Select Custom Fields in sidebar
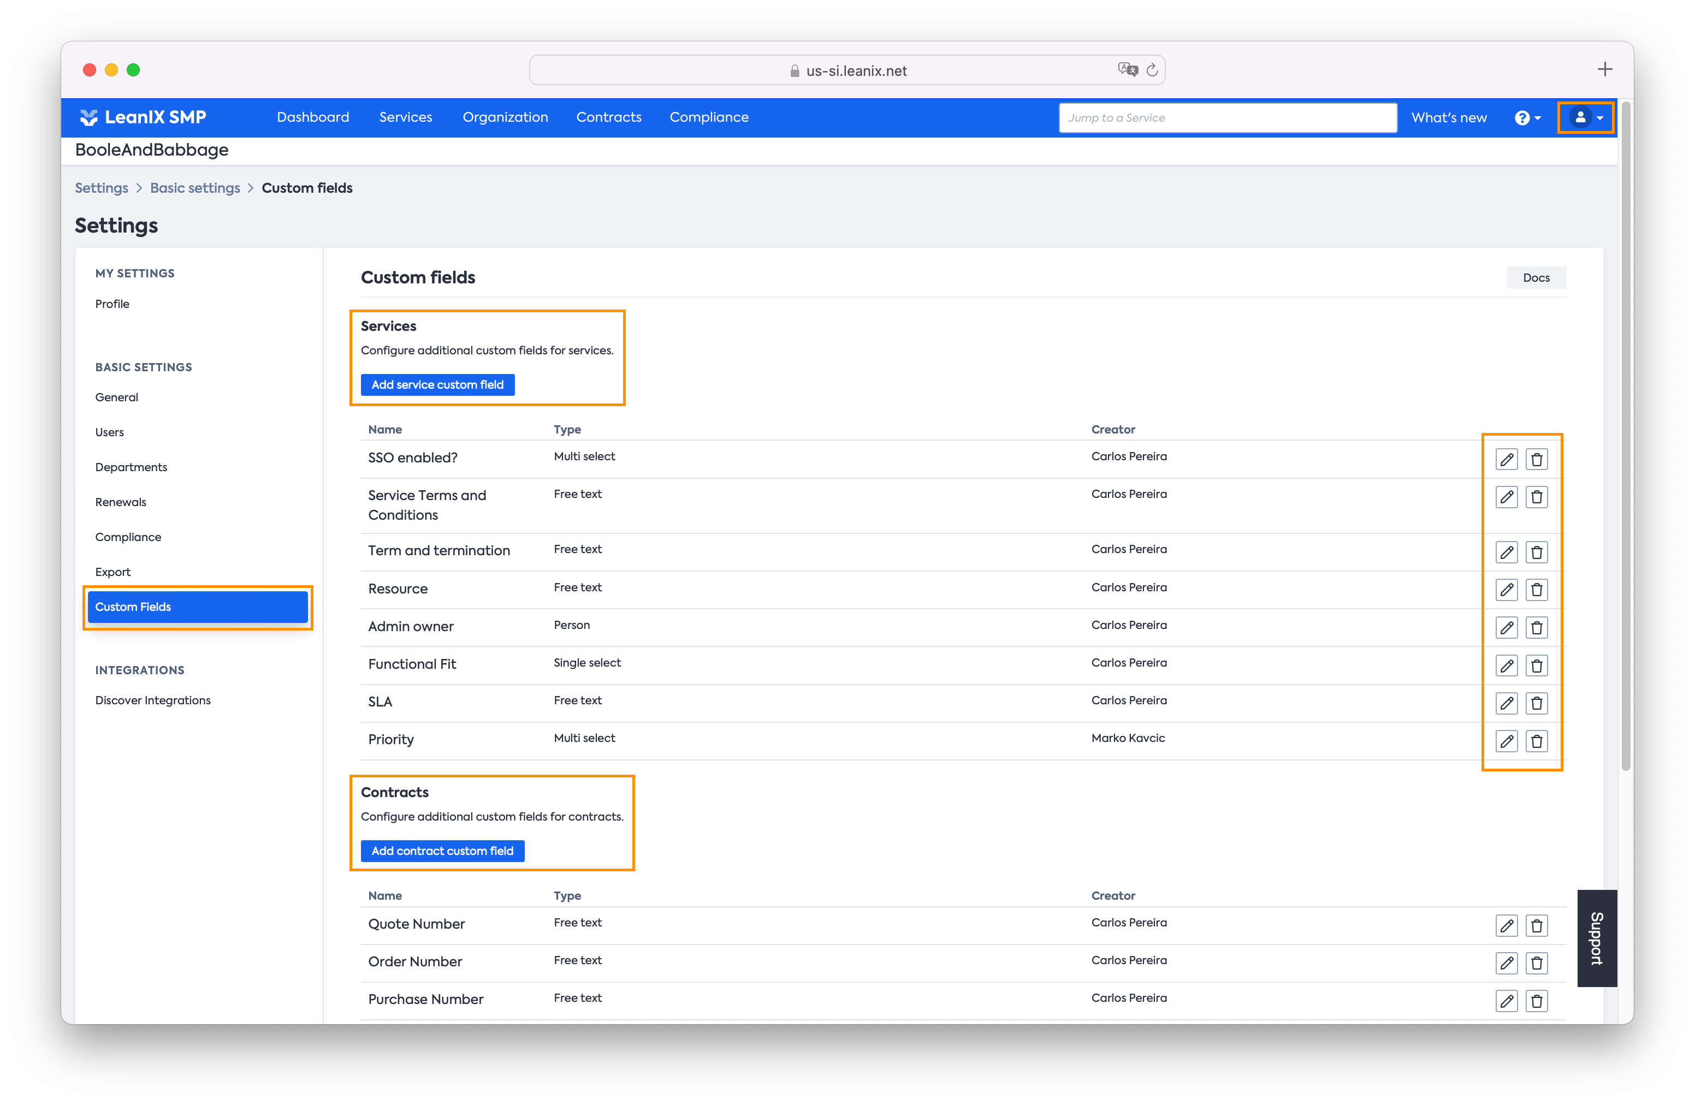The height and width of the screenshot is (1105, 1695). click(x=197, y=607)
